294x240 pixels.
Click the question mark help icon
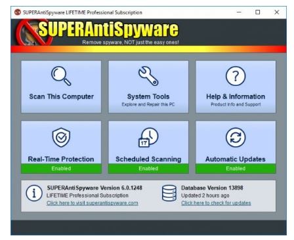coord(236,76)
